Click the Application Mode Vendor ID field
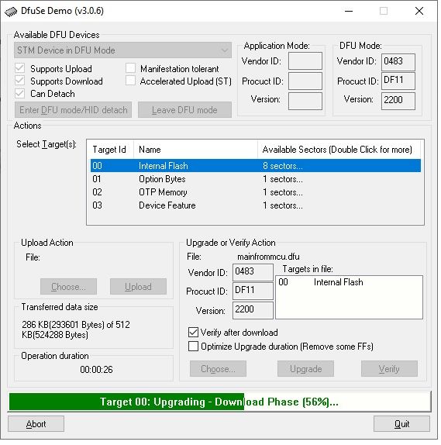Screen dimensions: 441x445 [305, 61]
